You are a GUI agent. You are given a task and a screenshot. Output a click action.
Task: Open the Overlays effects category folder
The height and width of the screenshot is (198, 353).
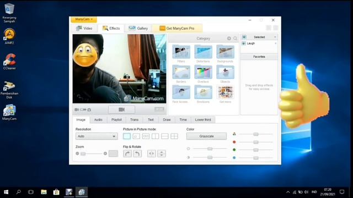[203, 72]
